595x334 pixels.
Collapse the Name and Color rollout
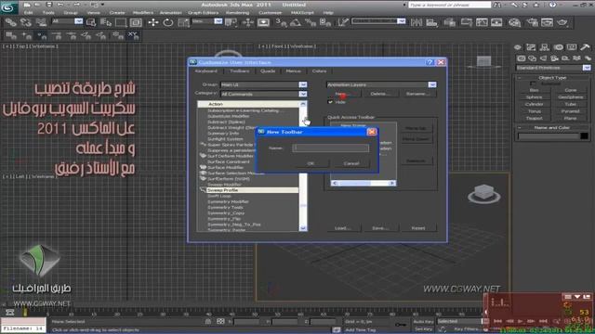(x=552, y=128)
